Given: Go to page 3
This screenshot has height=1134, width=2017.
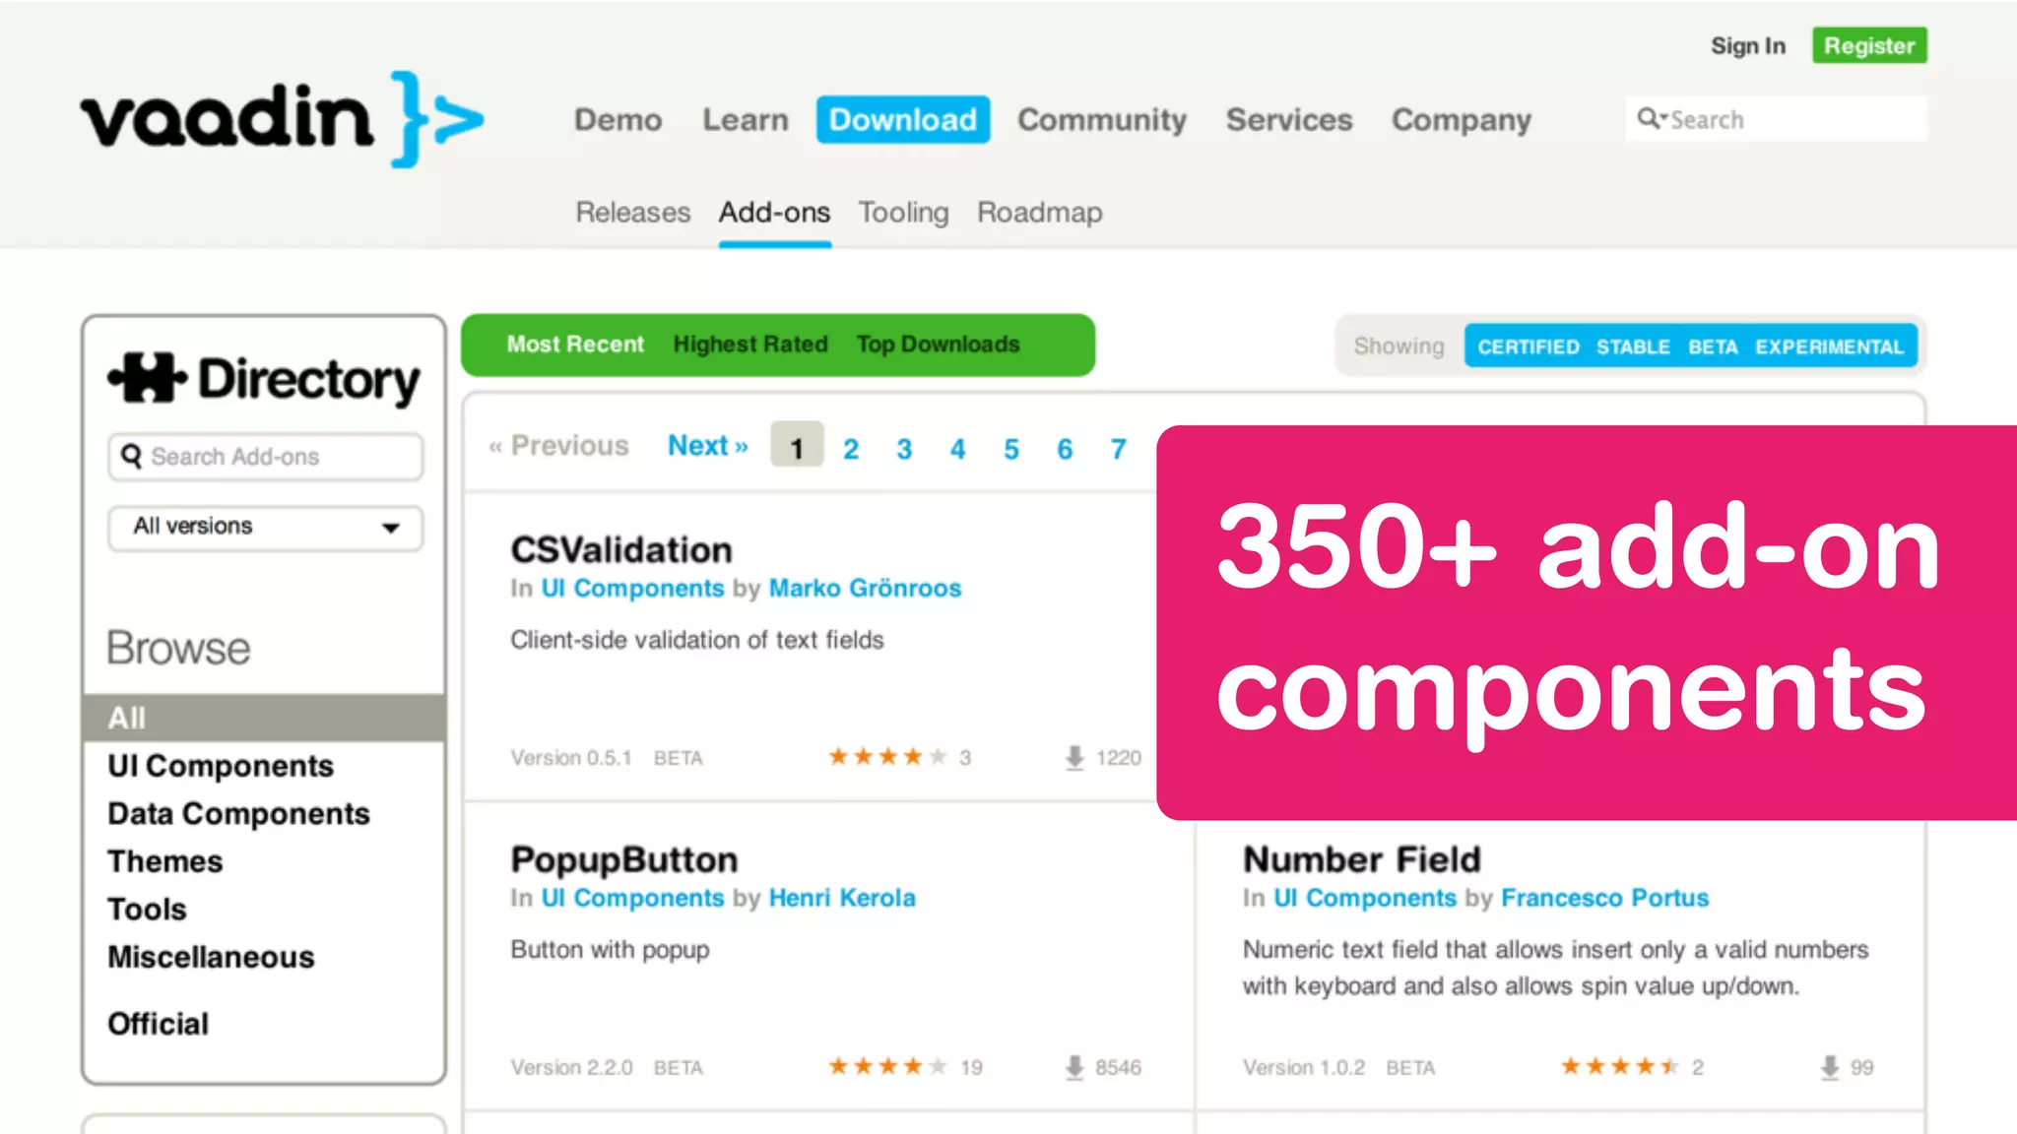Looking at the screenshot, I should pos(904,449).
